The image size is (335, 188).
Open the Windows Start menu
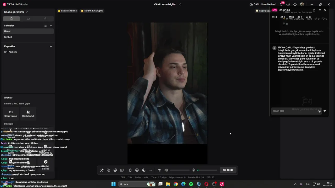[113, 184]
